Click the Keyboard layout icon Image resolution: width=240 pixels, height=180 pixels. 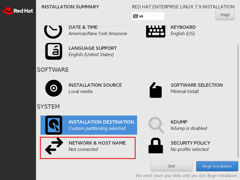[156, 31]
